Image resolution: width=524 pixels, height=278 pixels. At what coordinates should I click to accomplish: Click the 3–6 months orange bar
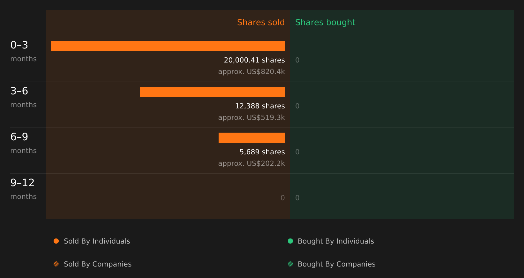pos(213,92)
